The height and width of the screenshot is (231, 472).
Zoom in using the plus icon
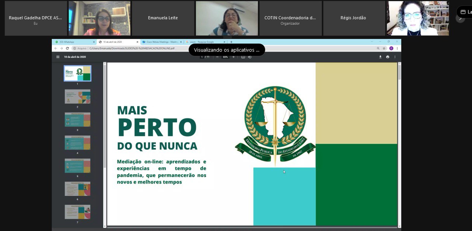[234, 56]
